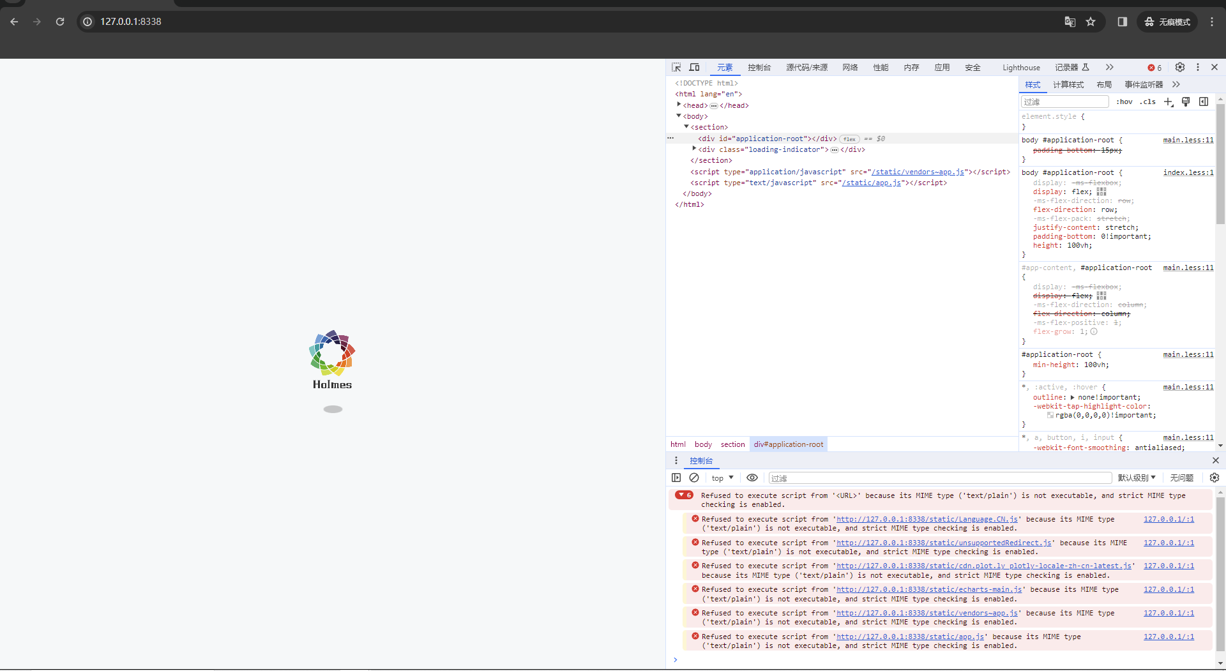Open the DevTools customize three-dot menu
This screenshot has height=671, width=1226.
pyautogui.click(x=1198, y=67)
